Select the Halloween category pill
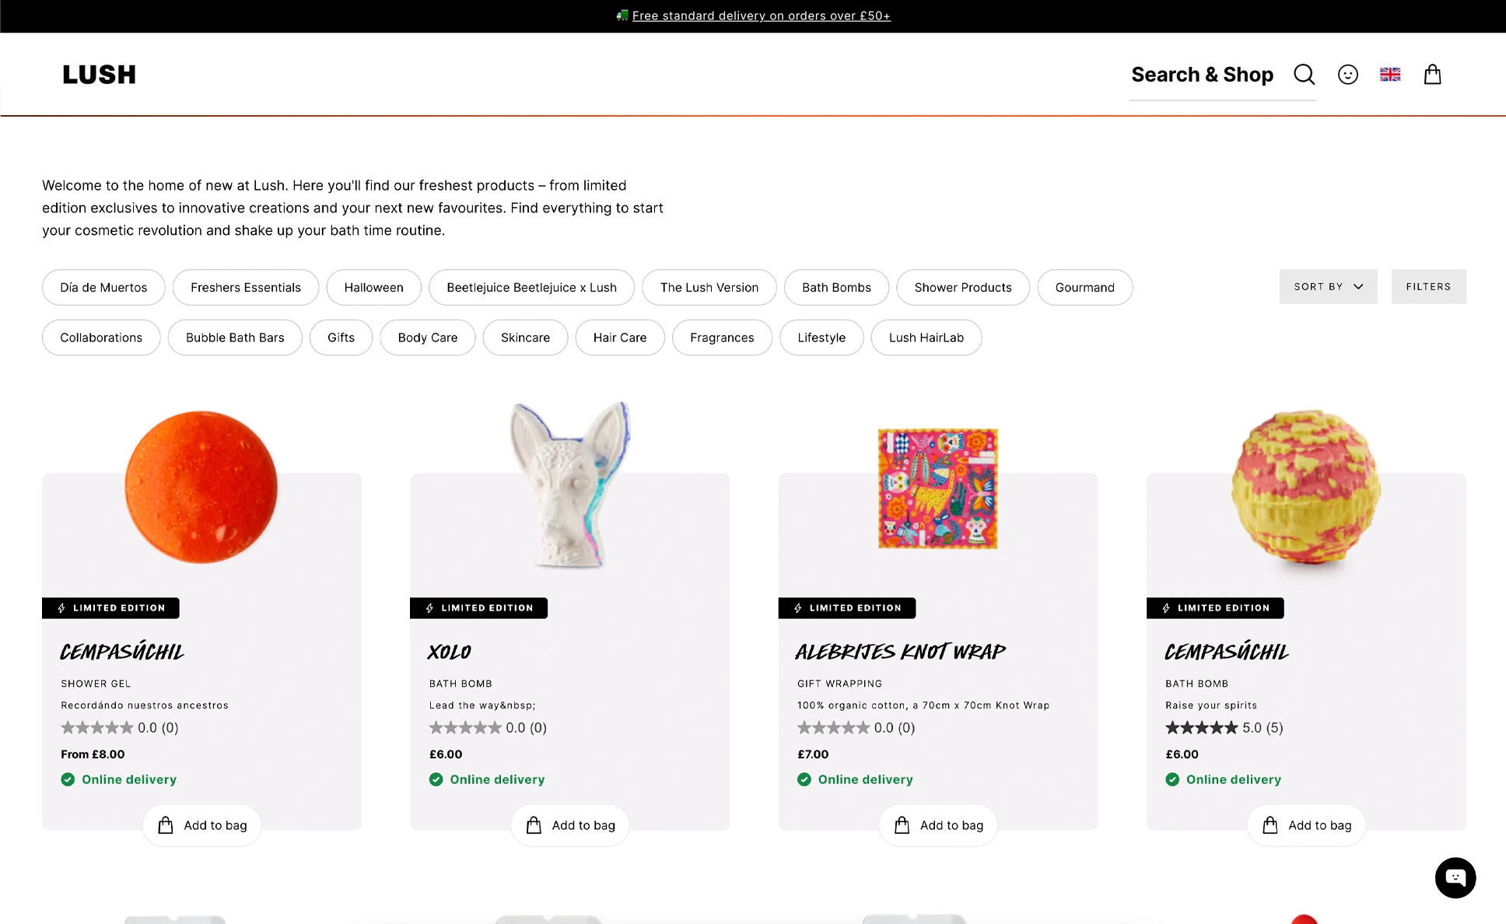The height and width of the screenshot is (924, 1506). [374, 288]
